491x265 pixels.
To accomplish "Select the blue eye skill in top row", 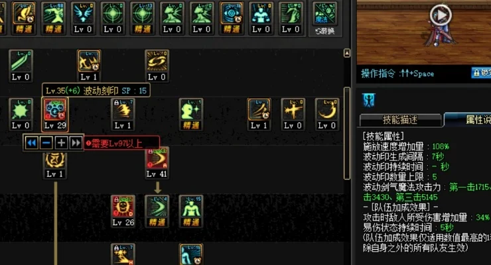I will click(x=232, y=17).
